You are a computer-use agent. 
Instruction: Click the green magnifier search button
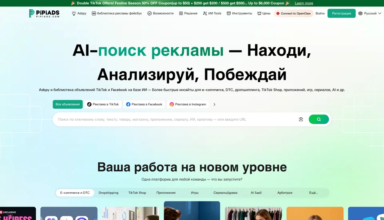coord(319,119)
